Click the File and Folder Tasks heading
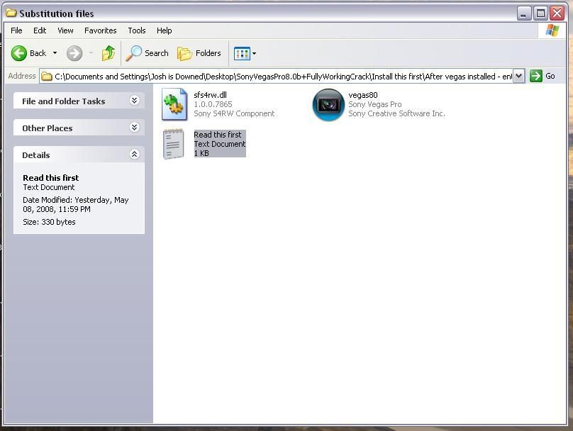 point(64,101)
